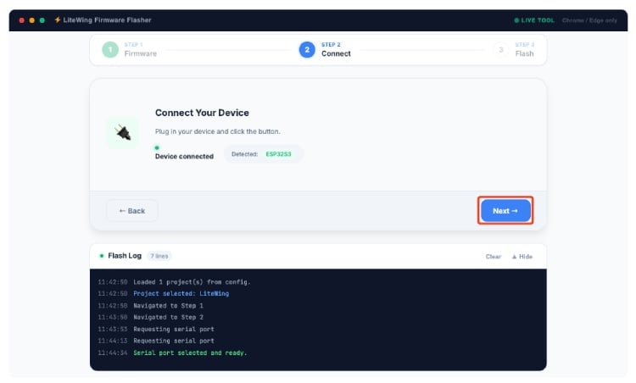Viewport: 636px width, 383px height.
Task: Click the lightning bolt app logo
Action: (x=57, y=19)
